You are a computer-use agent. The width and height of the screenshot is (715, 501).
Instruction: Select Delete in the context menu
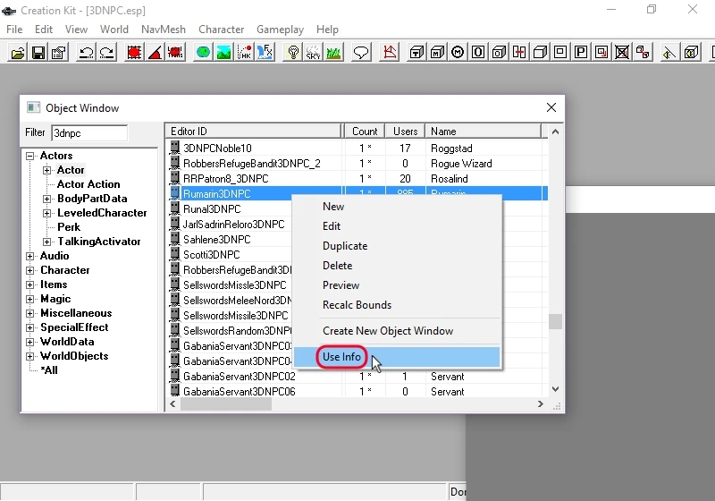[397, 266]
